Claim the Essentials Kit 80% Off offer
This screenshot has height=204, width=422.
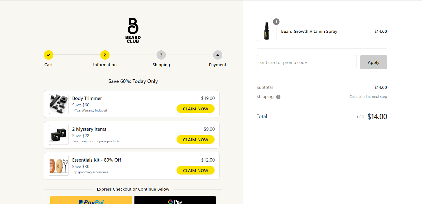click(195, 170)
